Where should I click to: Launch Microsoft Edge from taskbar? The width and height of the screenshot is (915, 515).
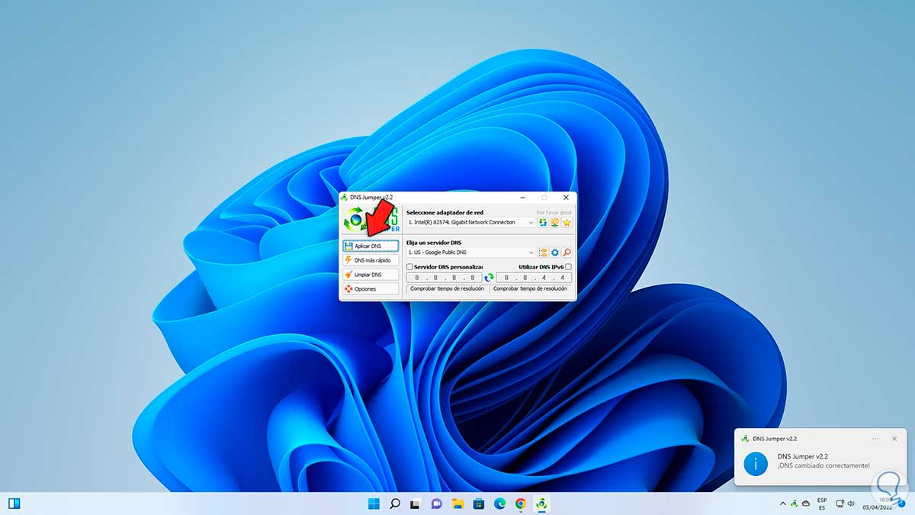pyautogui.click(x=499, y=504)
